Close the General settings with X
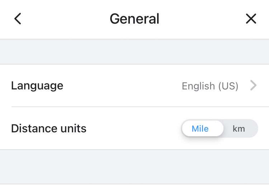269x196 pixels. pyautogui.click(x=251, y=19)
